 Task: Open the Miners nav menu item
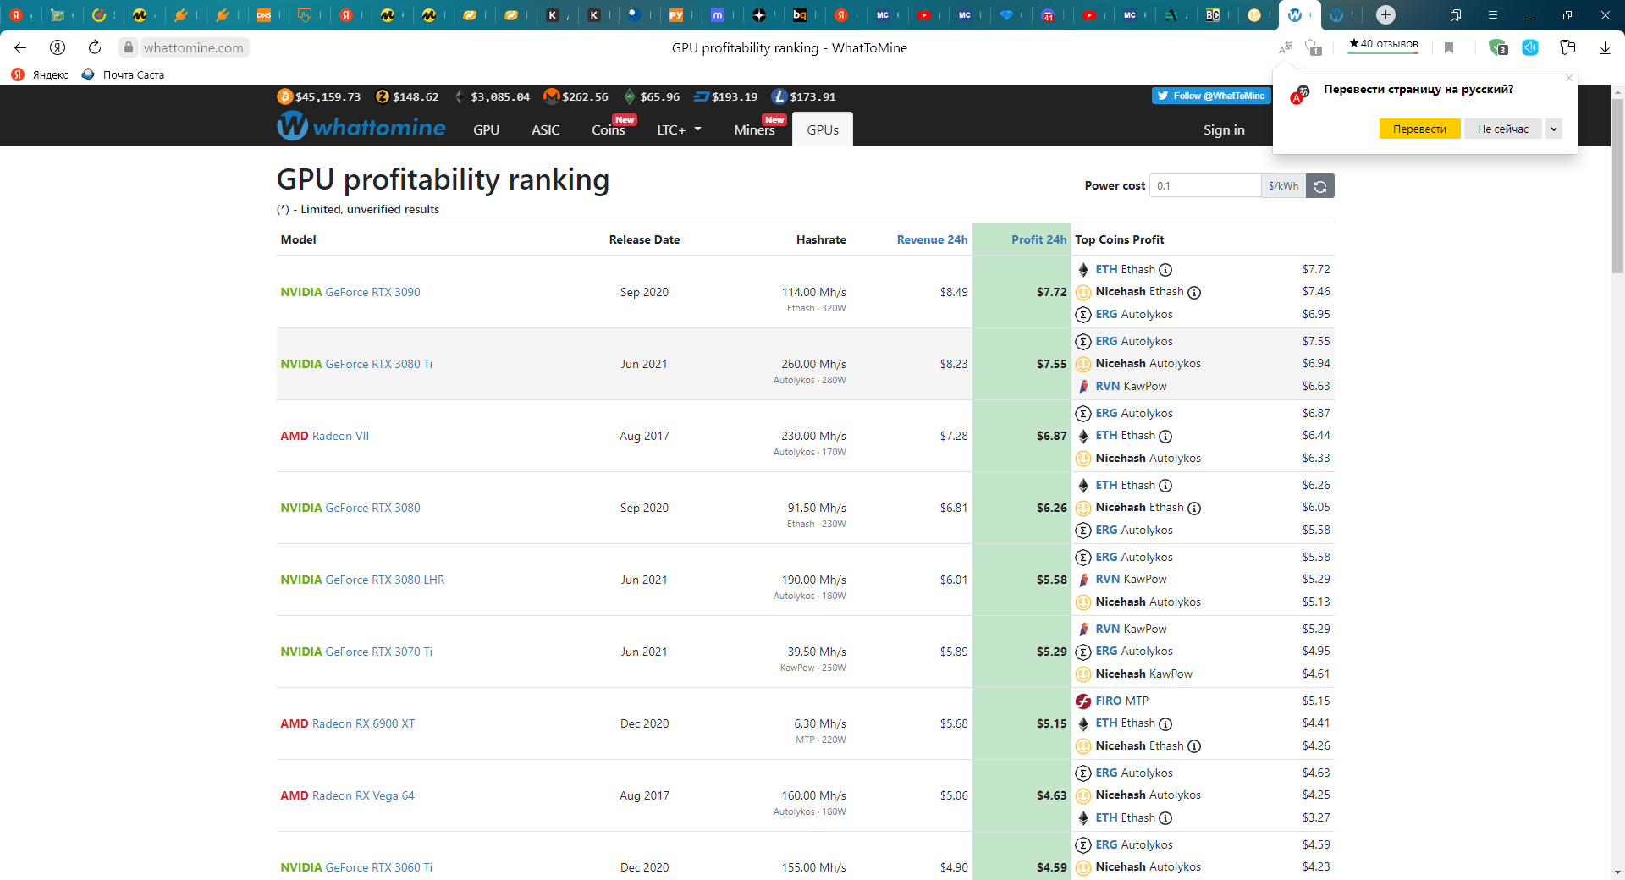click(754, 129)
